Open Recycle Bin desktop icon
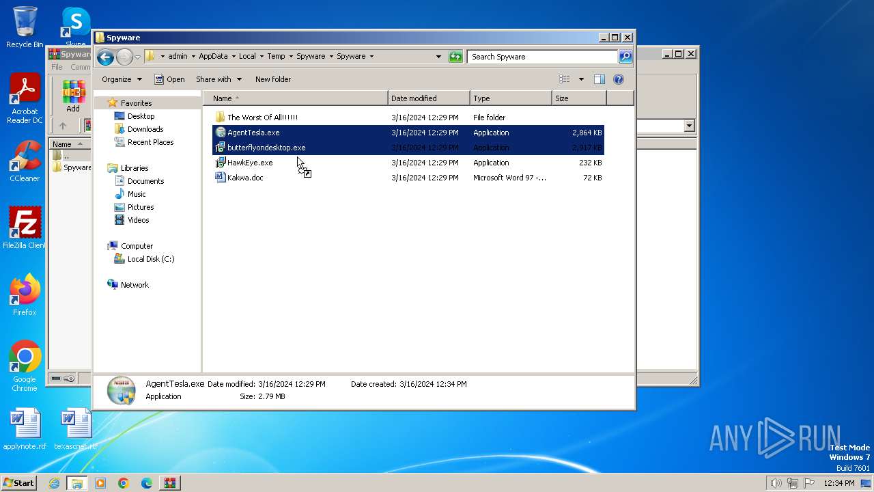The height and width of the screenshot is (492, 874). point(25,27)
